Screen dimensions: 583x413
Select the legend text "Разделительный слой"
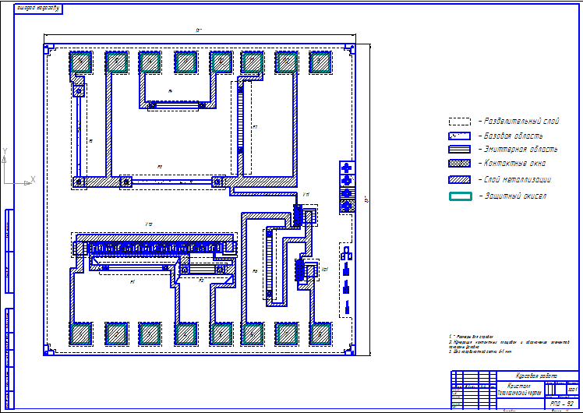[521, 122]
